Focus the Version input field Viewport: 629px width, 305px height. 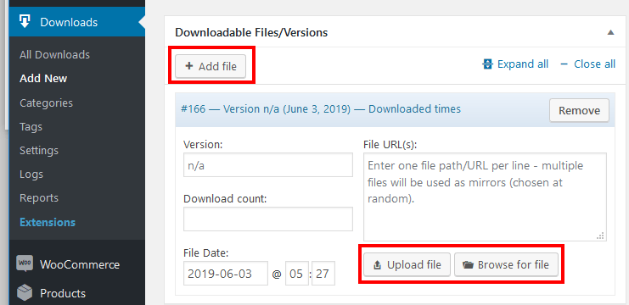(x=268, y=165)
